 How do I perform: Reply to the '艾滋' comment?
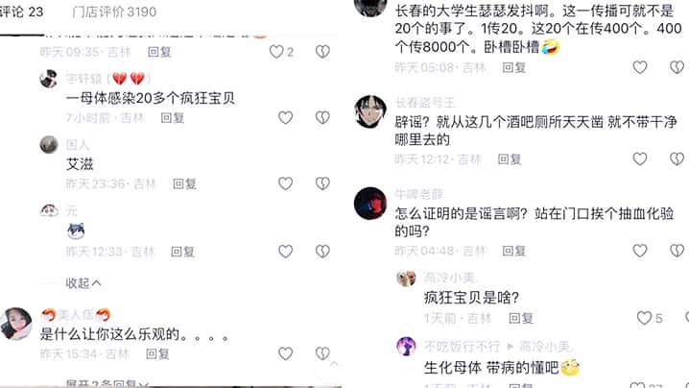click(x=184, y=183)
